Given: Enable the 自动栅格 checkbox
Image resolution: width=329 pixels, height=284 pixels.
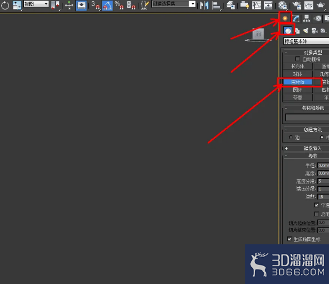Looking at the screenshot, I should click(x=297, y=59).
